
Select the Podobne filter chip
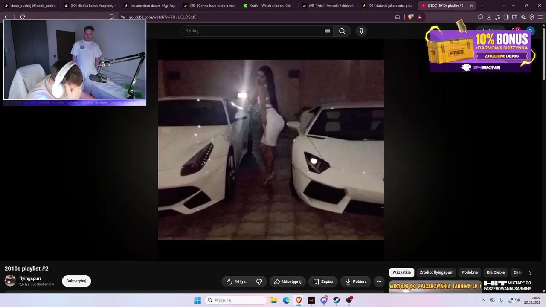tap(470, 272)
